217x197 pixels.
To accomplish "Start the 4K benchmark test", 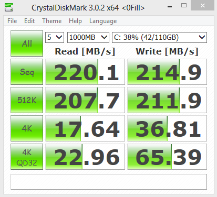I will click(x=27, y=128).
